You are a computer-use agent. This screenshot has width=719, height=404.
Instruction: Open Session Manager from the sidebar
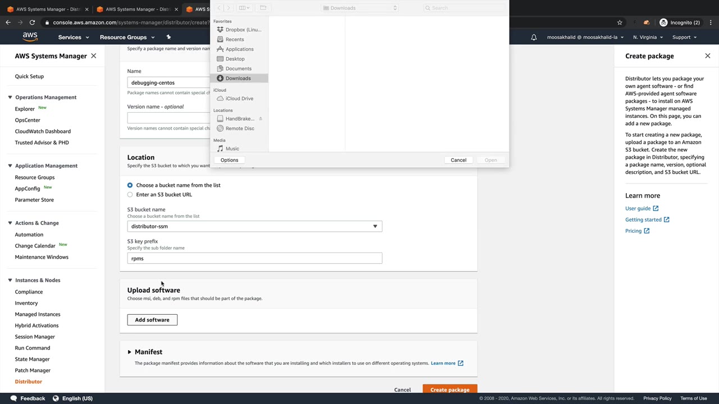pyautogui.click(x=35, y=337)
